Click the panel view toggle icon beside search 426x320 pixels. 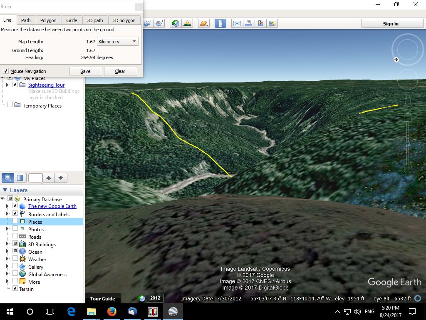tap(20, 178)
